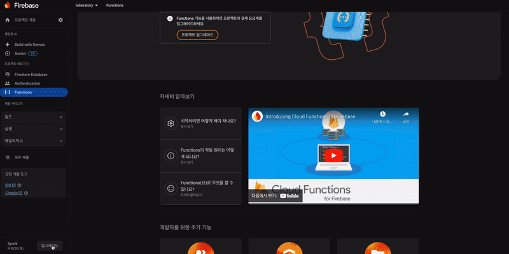
Task: Click Cloud Functions video thumbnail laptop
Action: (x=333, y=157)
